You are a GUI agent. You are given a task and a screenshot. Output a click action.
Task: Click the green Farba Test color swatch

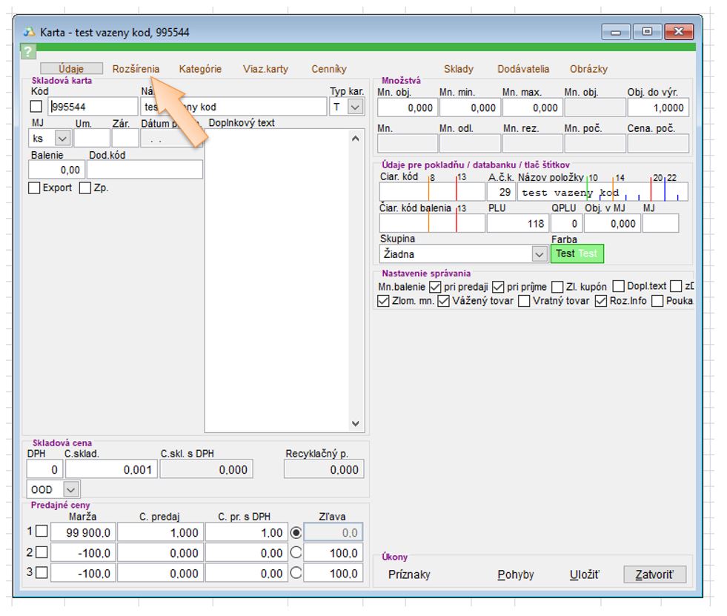click(x=577, y=254)
